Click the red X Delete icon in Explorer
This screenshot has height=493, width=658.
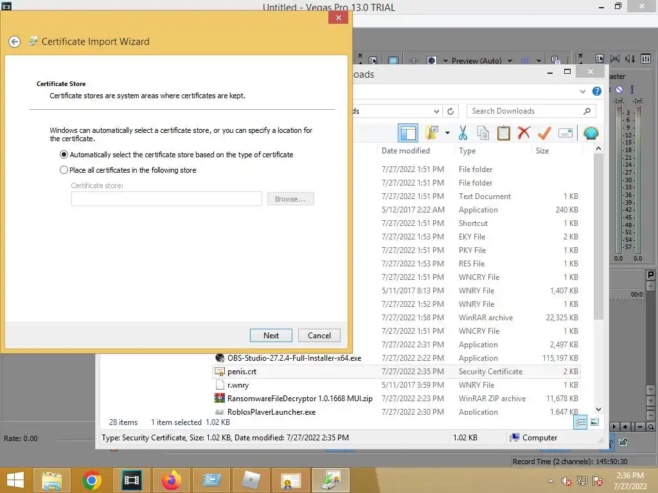[524, 134]
